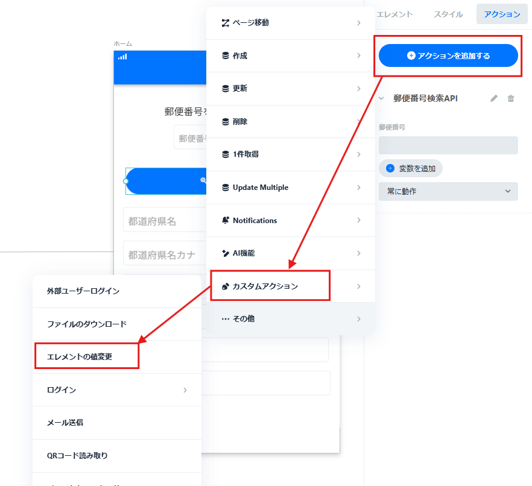
Task: Click the pencil edit icon for 郵便番号検索API
Action: click(x=494, y=98)
